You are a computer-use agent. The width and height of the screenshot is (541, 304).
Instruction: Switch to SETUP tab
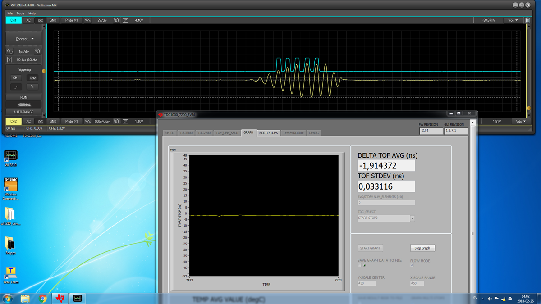170,133
